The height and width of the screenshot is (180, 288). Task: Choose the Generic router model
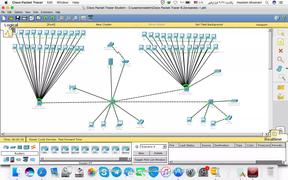[126, 150]
